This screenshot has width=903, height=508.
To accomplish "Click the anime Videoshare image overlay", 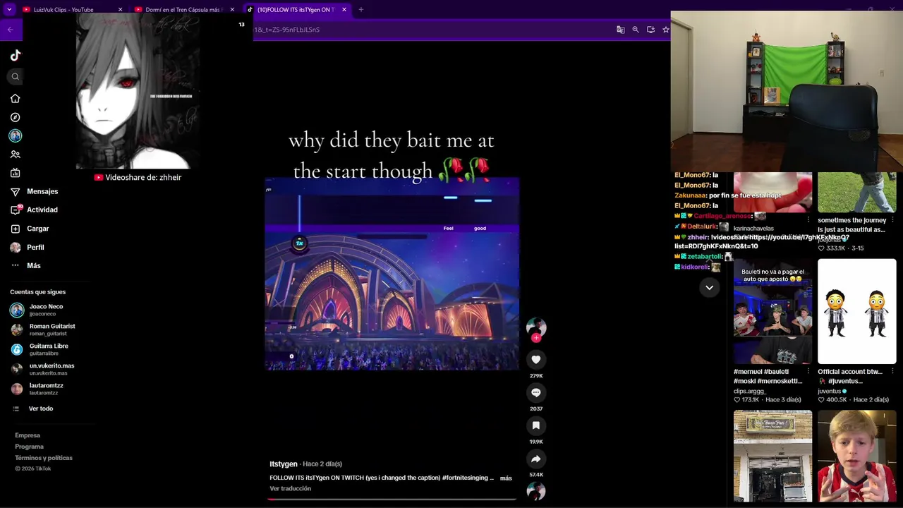I will point(138,91).
